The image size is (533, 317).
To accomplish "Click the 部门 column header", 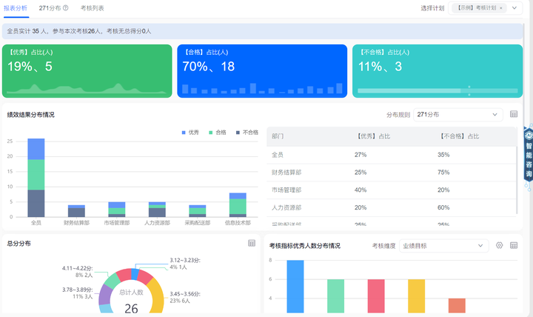I will click(x=278, y=136).
